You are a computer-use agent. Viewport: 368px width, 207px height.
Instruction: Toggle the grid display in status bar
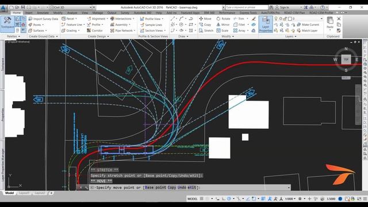point(202,199)
